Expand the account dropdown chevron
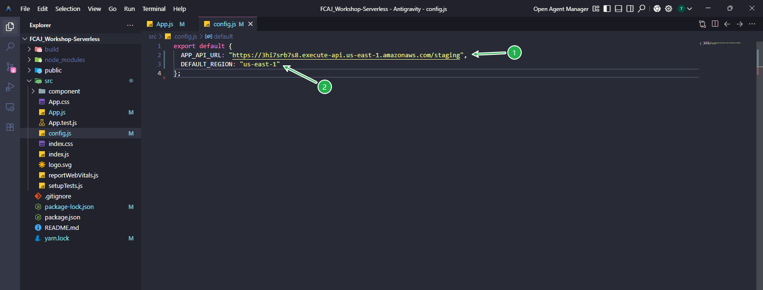This screenshot has width=763, height=290. tap(690, 9)
